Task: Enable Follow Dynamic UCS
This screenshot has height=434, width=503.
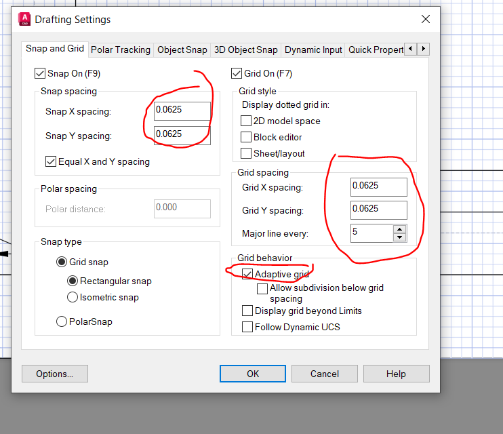Action: pos(247,327)
